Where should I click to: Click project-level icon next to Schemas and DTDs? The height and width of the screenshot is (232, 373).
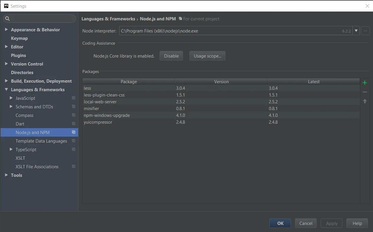coord(74,107)
